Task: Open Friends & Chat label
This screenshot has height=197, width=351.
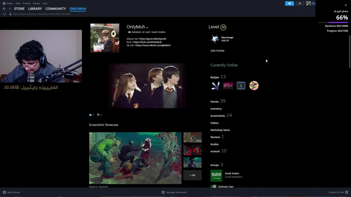Action: (x=336, y=192)
